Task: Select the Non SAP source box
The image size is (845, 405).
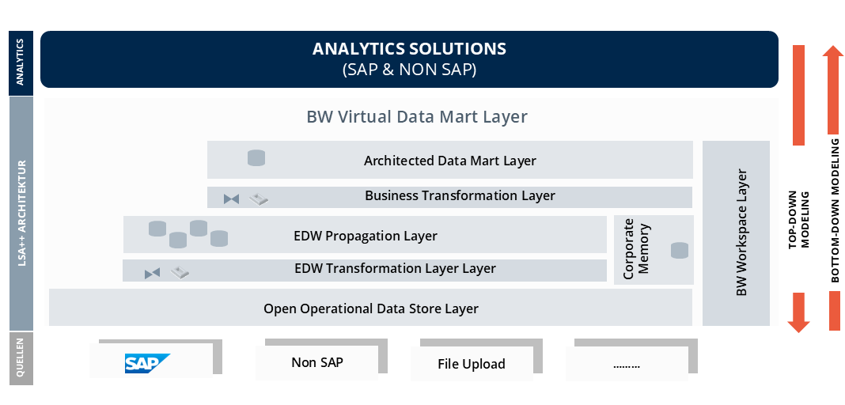Action: 317,363
